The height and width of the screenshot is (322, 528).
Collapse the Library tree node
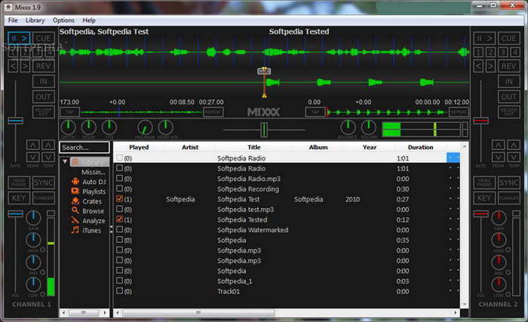pyautogui.click(x=66, y=162)
